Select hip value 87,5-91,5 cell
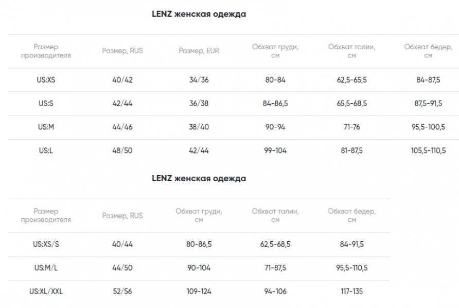The image size is (459, 308). (x=428, y=104)
